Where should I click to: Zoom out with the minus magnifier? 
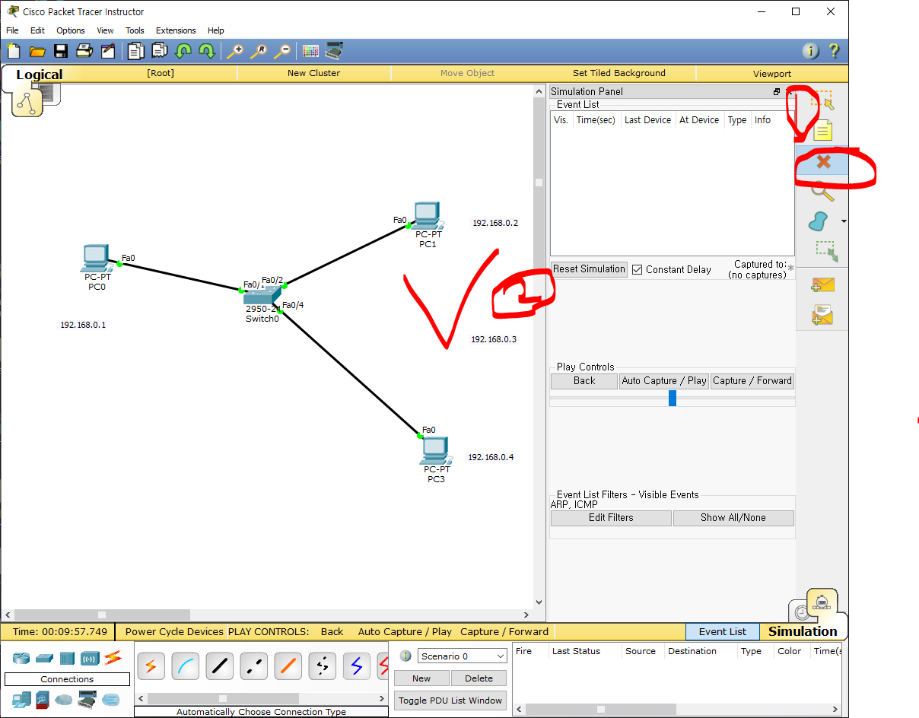coord(282,51)
